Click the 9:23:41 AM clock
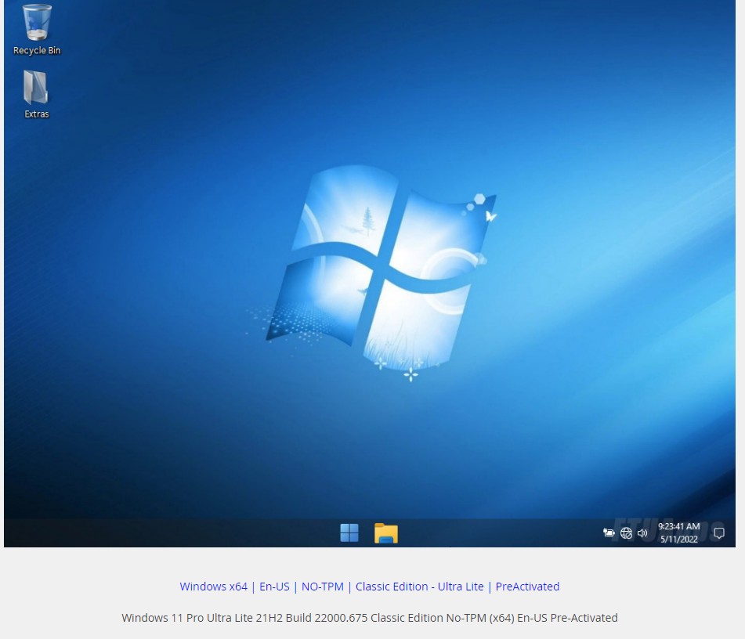Screen dimensions: 745x639 point(678,526)
